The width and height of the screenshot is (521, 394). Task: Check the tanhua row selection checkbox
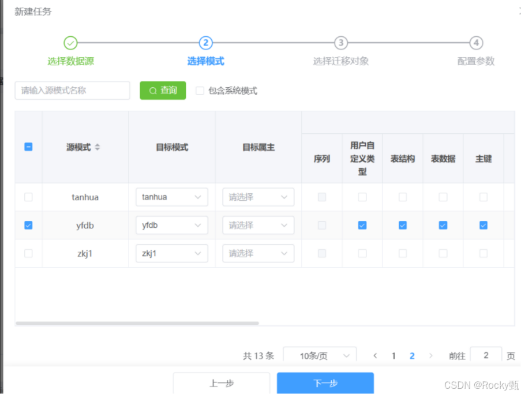(29, 197)
